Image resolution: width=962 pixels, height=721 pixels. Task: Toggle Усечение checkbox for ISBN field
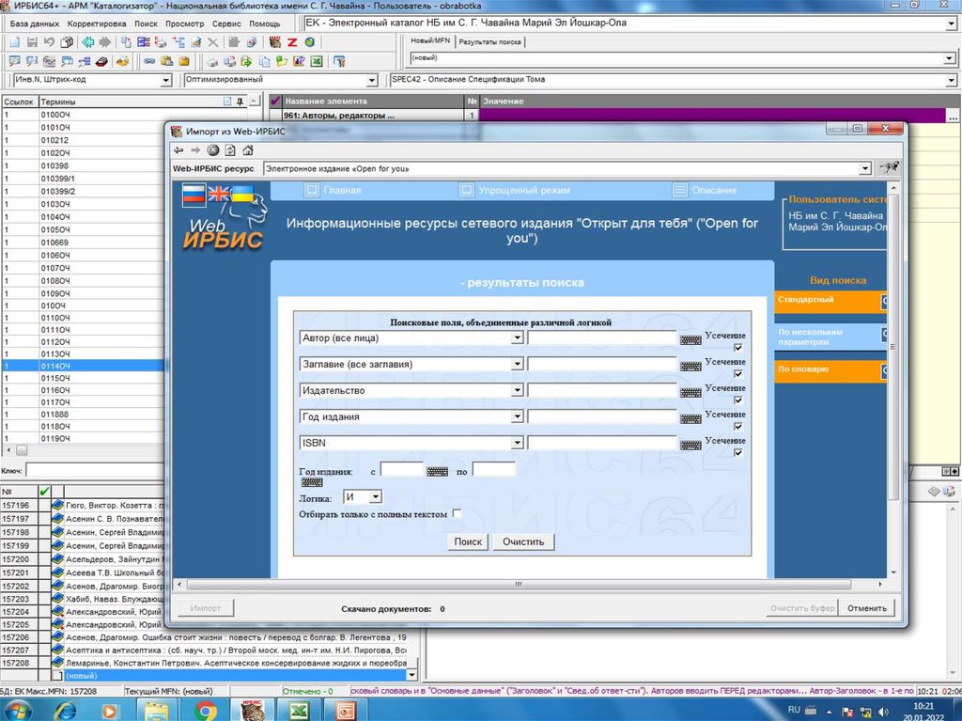738,453
